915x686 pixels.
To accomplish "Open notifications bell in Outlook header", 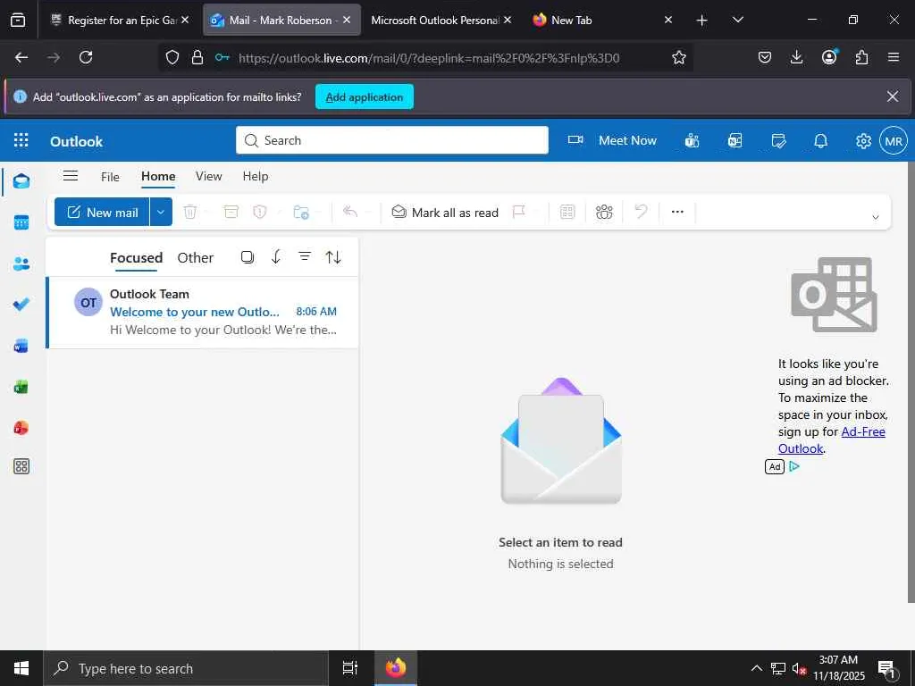I will (821, 140).
